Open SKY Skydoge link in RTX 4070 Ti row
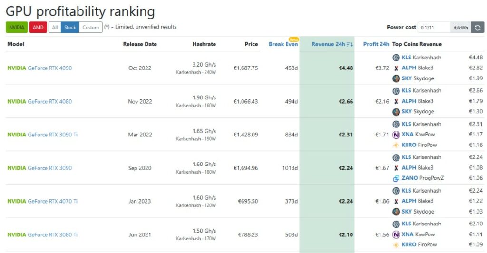Viewport: 487px width, 253px height. point(418,212)
